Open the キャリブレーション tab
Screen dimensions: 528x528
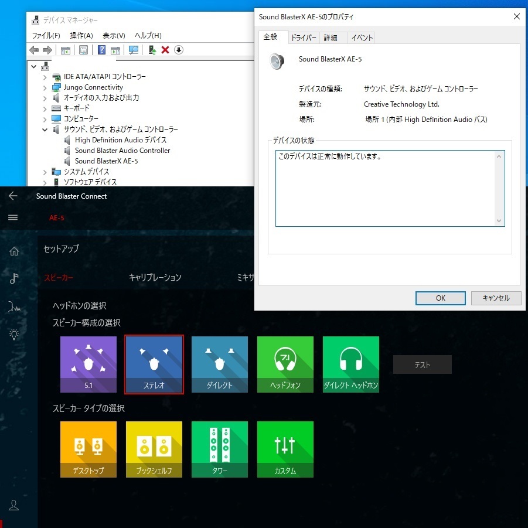click(x=155, y=277)
